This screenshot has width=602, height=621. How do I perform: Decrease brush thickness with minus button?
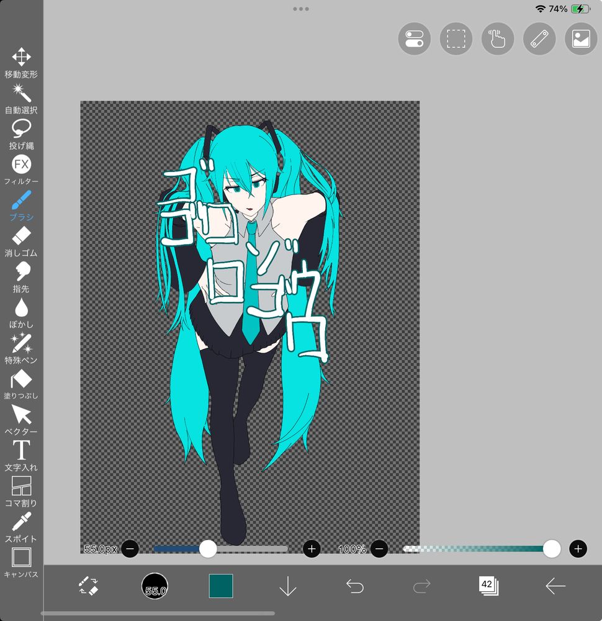pos(130,549)
